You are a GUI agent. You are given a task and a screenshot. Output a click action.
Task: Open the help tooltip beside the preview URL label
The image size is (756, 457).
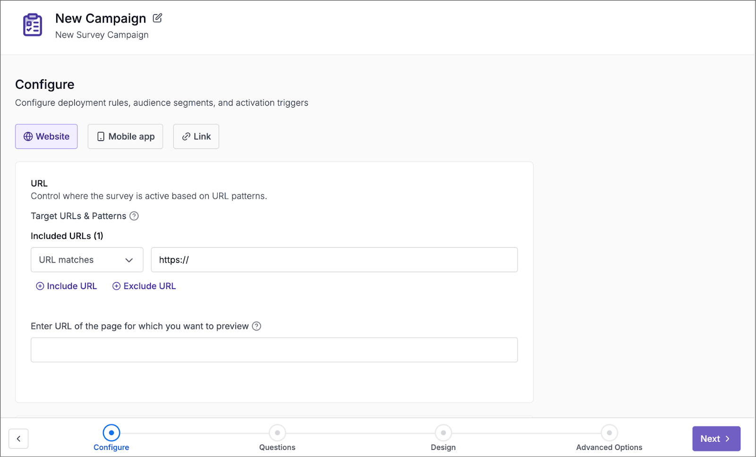click(256, 326)
